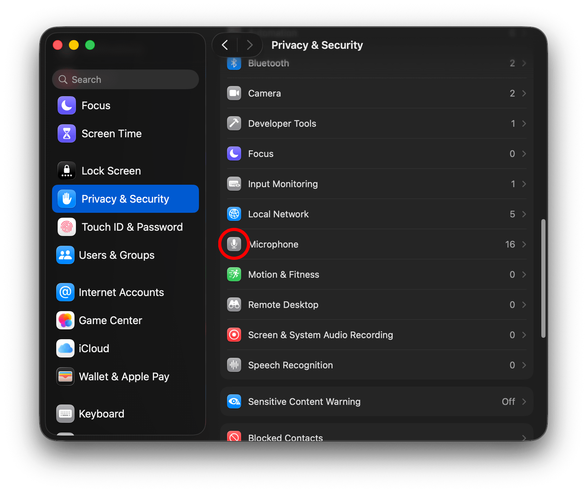Click the "Game Center" sidebar label
This screenshot has width=587, height=493.
tap(110, 320)
